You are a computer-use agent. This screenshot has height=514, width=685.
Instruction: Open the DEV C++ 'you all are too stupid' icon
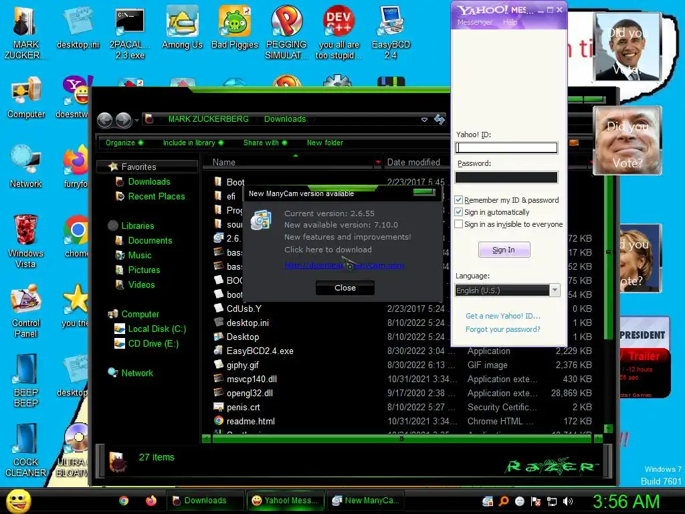pyautogui.click(x=338, y=33)
